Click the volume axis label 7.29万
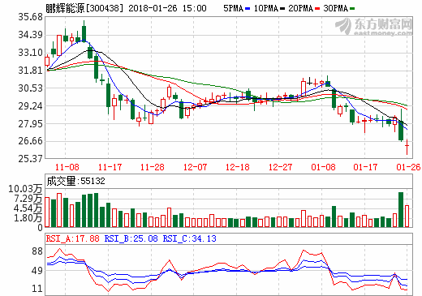Screen dimensions: 422x296 (x=28, y=199)
